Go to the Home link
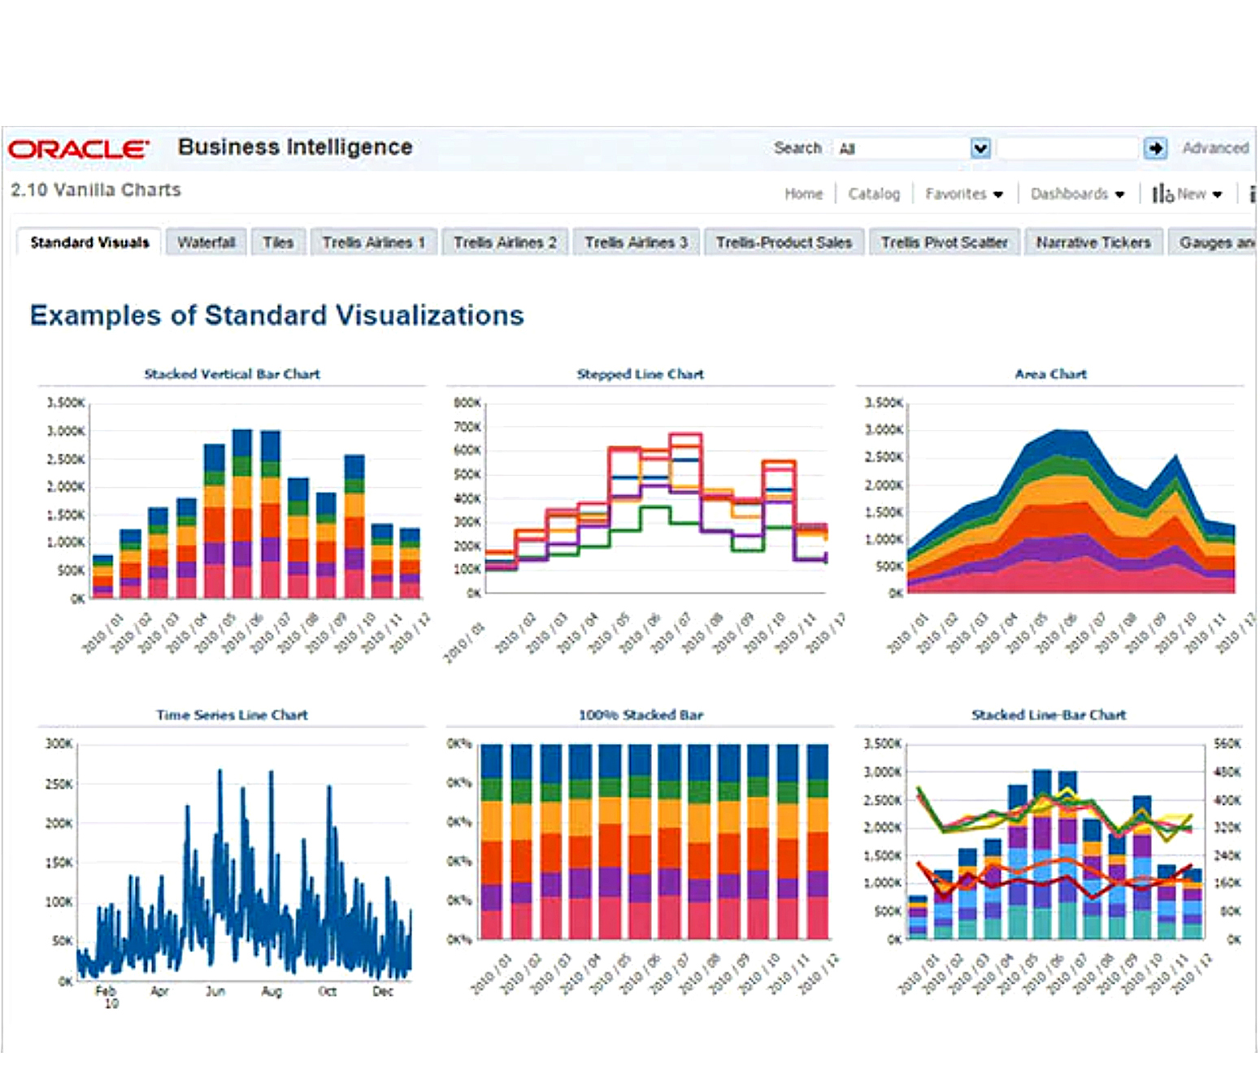The height and width of the screenshot is (1065, 1260). coord(803,193)
